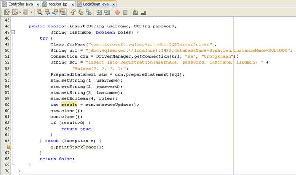Click the disabled Forward navigation icon
Viewport: 296px width, 175px height.
[x=26, y=12]
